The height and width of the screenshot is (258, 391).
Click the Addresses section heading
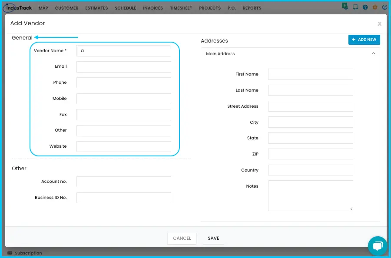pos(214,41)
